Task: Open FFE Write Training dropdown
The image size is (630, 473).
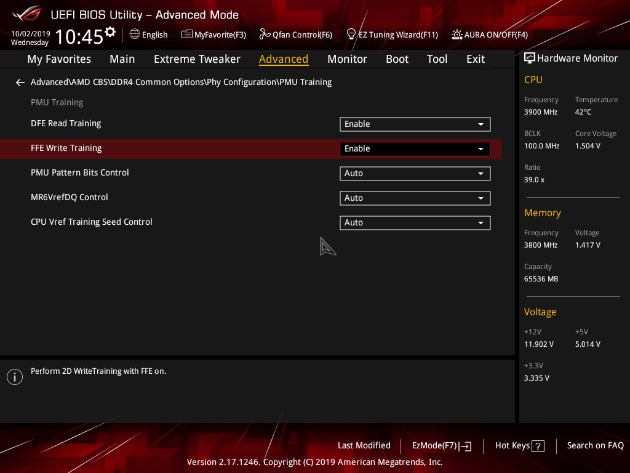Action: pyautogui.click(x=415, y=149)
